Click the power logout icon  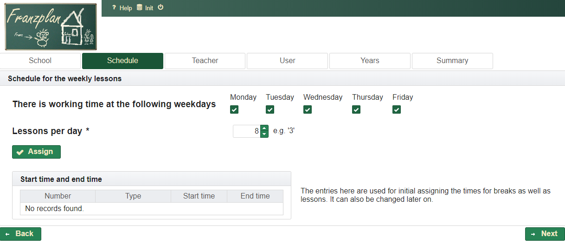(161, 7)
